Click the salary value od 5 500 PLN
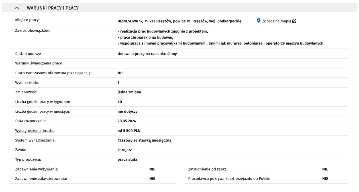Screen dimensions: 359x192 pyautogui.click(x=129, y=131)
